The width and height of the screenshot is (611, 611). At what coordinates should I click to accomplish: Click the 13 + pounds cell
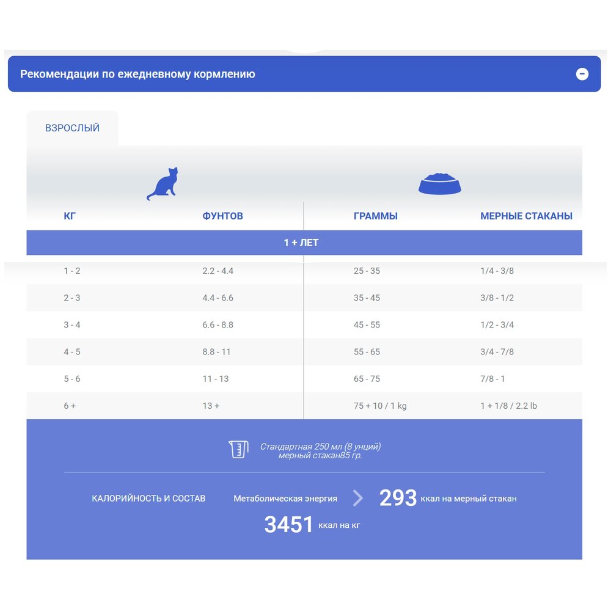(x=211, y=406)
